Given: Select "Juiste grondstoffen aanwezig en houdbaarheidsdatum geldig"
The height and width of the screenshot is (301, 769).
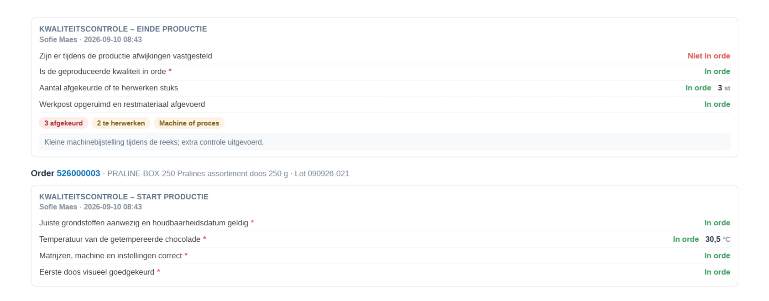Looking at the screenshot, I should point(144,223).
